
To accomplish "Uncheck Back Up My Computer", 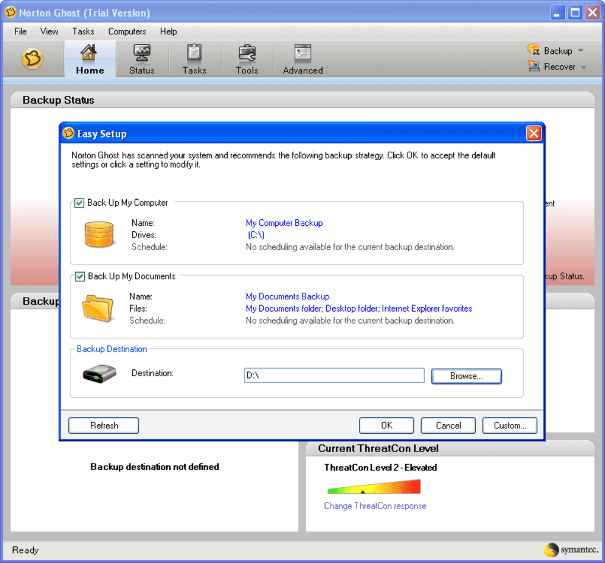I will (78, 203).
